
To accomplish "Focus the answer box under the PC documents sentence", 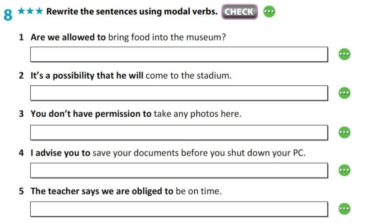I will click(x=179, y=170).
